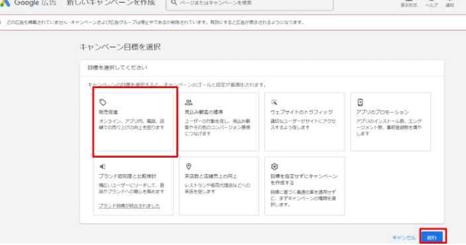Click the blue 続行 button
This screenshot has width=466, height=245.
click(432, 237)
